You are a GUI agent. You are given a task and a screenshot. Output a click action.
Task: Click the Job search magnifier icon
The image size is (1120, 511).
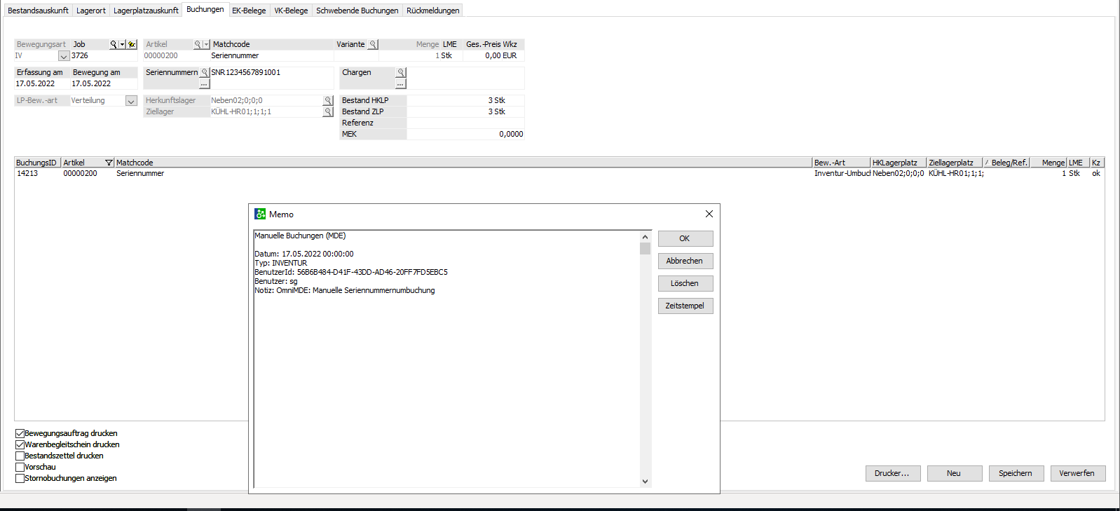coord(114,44)
